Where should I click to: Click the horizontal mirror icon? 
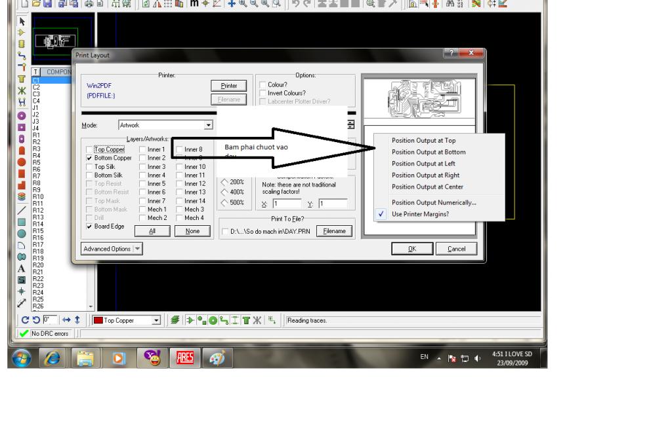click(66, 320)
